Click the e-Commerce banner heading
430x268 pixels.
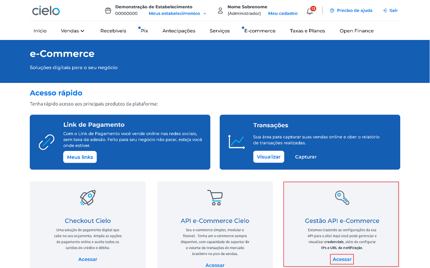tap(62, 54)
